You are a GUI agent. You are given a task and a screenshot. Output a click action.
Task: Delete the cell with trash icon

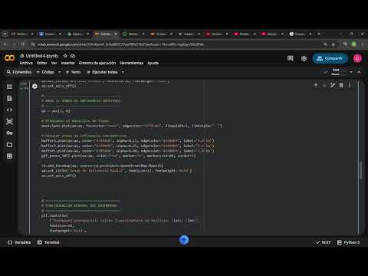tap(341, 85)
